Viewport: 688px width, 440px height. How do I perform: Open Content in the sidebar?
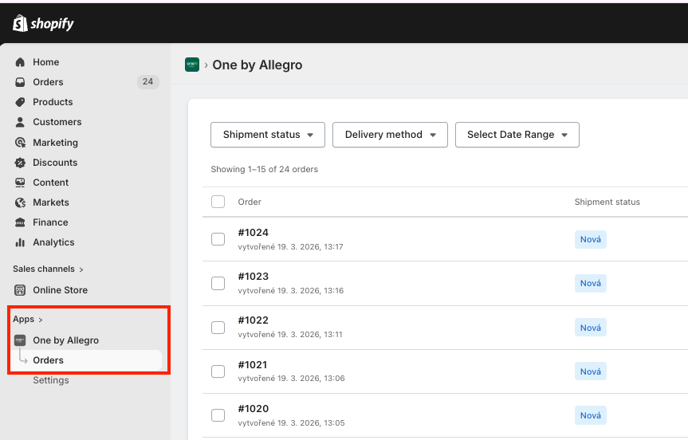(x=50, y=183)
